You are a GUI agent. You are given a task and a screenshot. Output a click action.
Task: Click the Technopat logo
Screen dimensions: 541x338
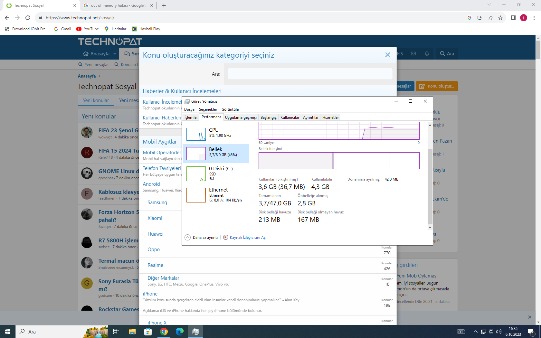pos(110,42)
